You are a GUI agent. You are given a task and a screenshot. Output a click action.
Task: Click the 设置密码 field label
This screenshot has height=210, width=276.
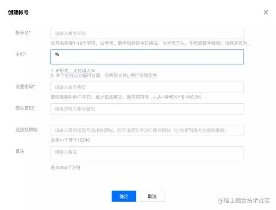pyautogui.click(x=25, y=87)
